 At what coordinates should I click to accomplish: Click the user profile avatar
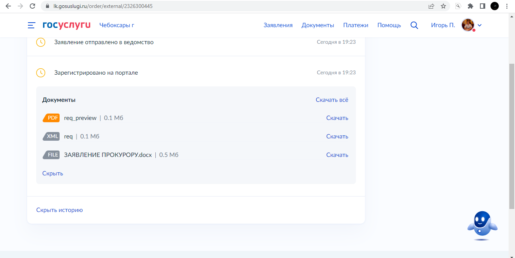tap(467, 25)
